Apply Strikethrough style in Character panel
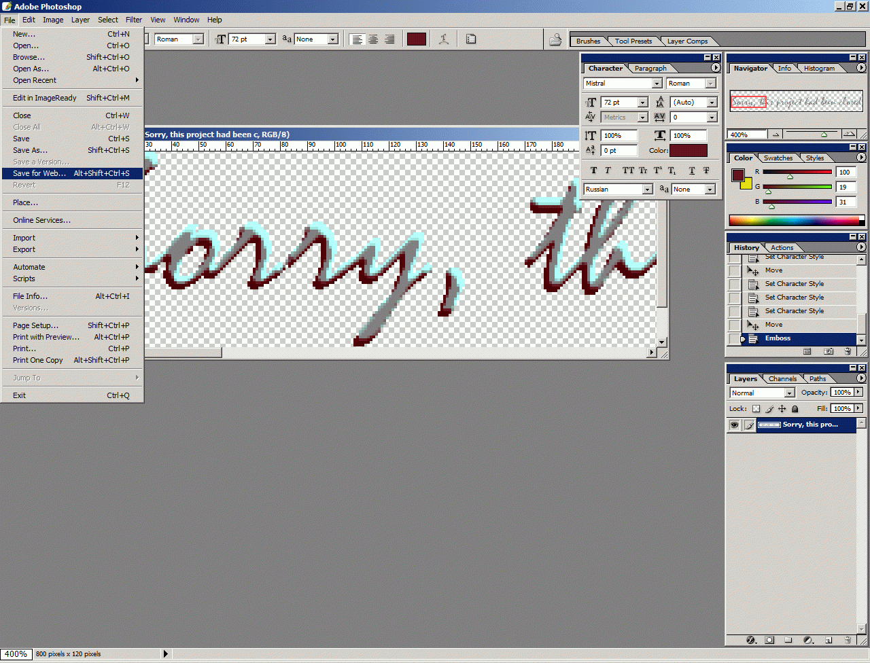 point(706,171)
